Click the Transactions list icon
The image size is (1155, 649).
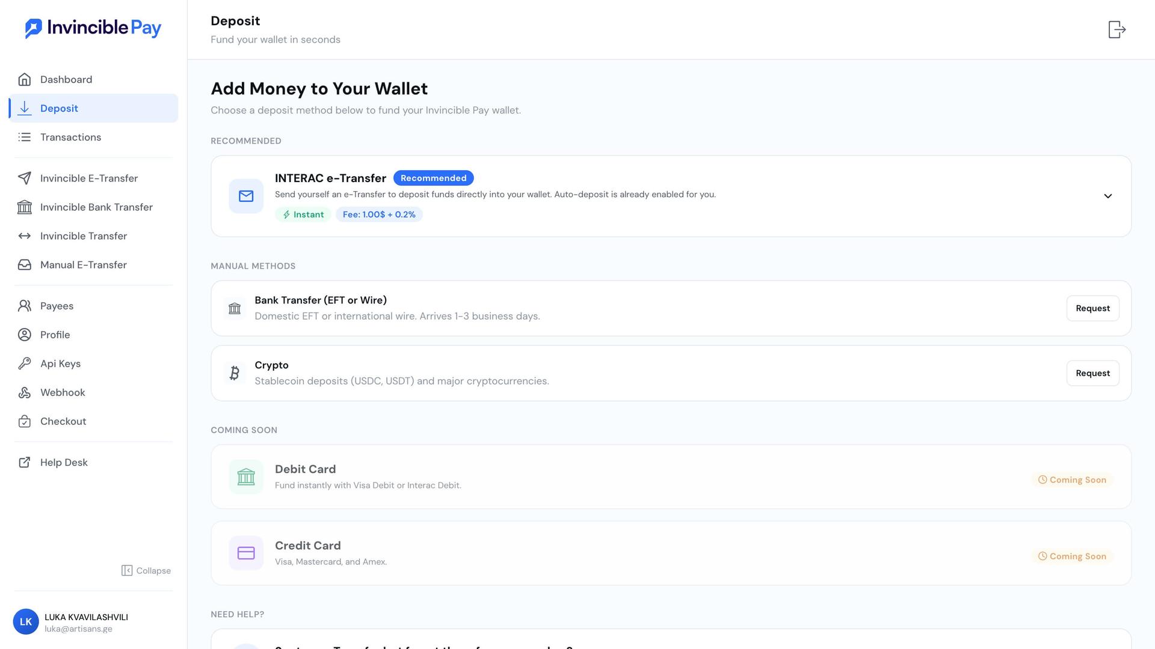pos(25,137)
